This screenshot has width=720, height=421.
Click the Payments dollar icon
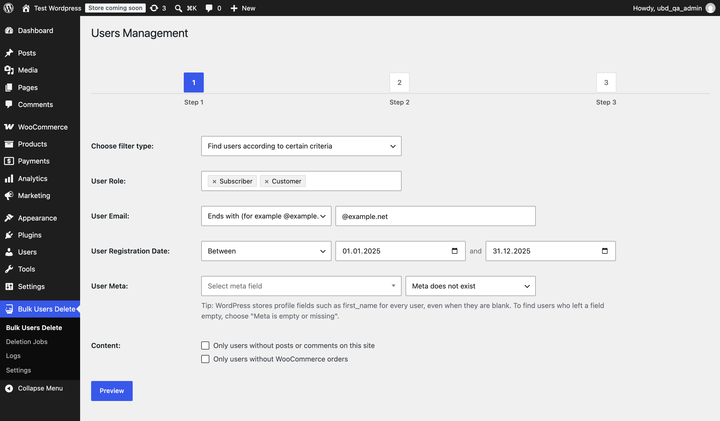[9, 161]
